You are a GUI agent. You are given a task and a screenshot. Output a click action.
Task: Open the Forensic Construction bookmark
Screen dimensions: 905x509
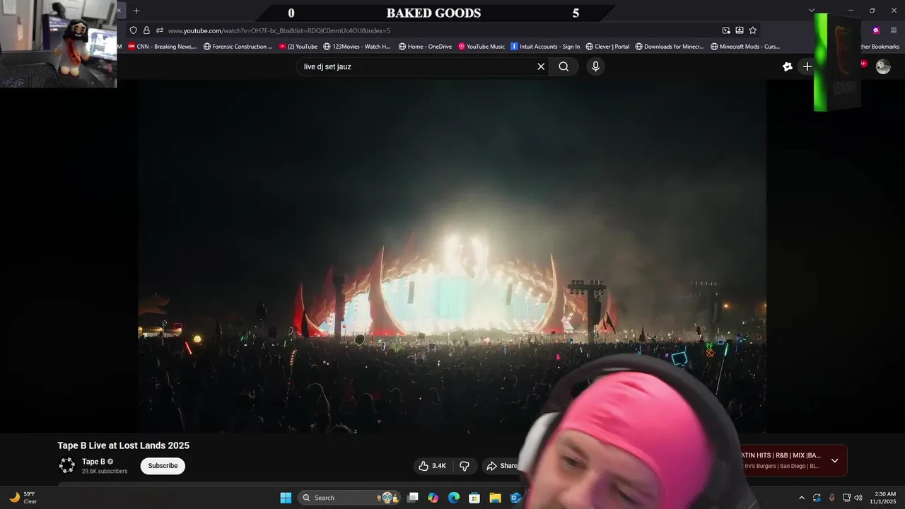[238, 47]
